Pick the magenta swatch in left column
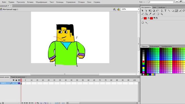The width and height of the screenshot is (185, 104). [x=143, y=72]
